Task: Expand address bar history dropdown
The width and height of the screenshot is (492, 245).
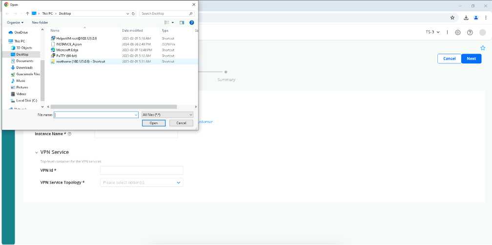Action: click(x=128, y=14)
